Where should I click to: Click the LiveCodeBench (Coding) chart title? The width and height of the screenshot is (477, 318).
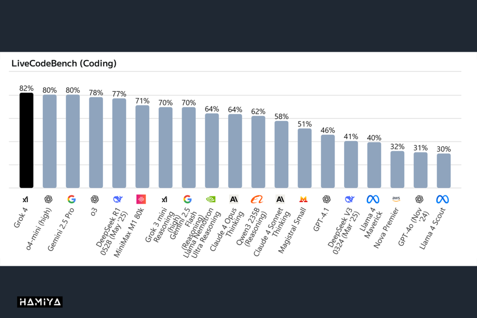(64, 64)
